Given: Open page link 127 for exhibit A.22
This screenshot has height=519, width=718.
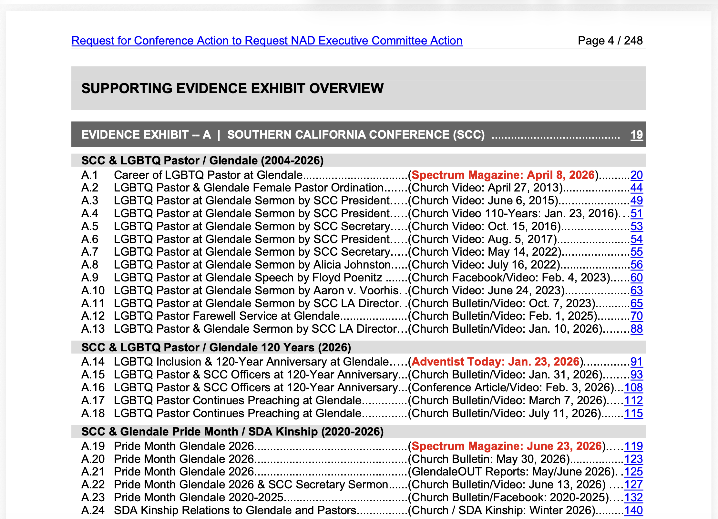Looking at the screenshot, I should (x=633, y=485).
